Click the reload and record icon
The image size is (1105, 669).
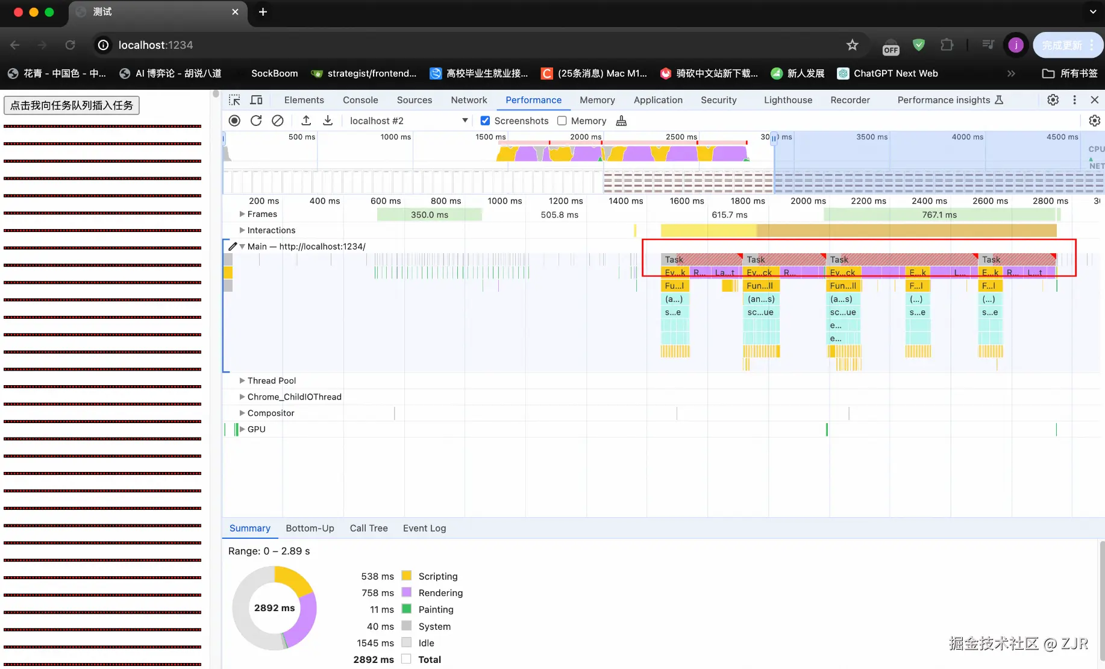(256, 121)
